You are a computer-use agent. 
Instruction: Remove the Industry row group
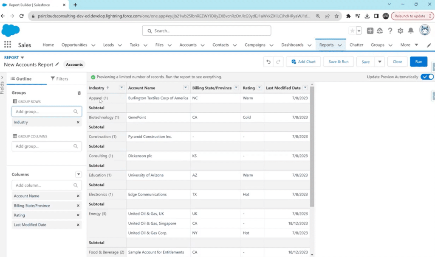tap(78, 122)
